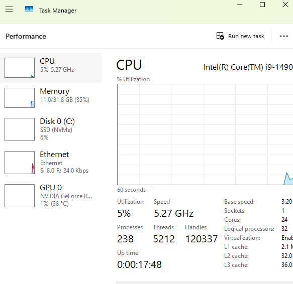
Task: Click the SSD (NVMe) disk type text
Action: pyautogui.click(x=56, y=130)
